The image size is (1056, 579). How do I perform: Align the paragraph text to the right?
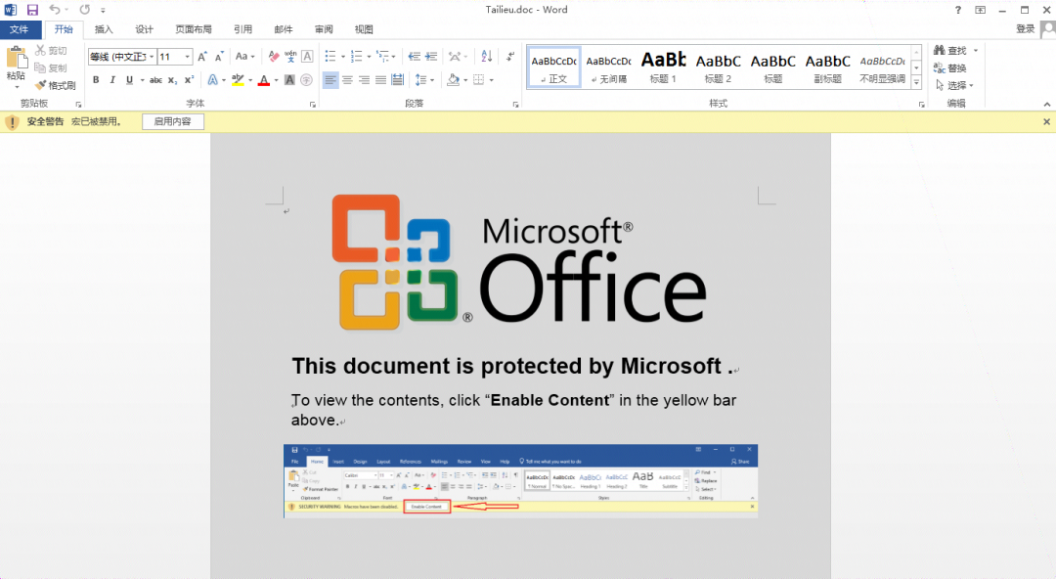pos(365,80)
